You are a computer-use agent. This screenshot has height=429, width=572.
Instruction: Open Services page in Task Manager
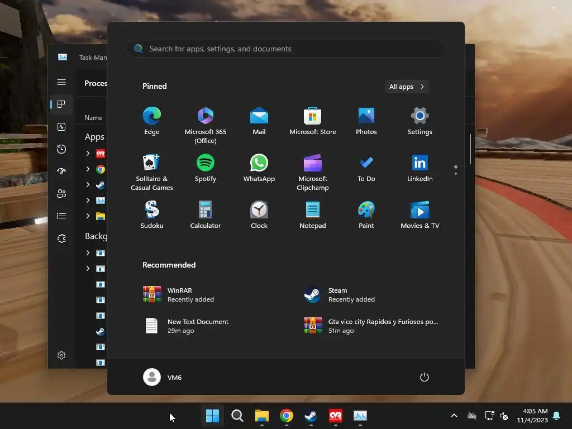61,238
